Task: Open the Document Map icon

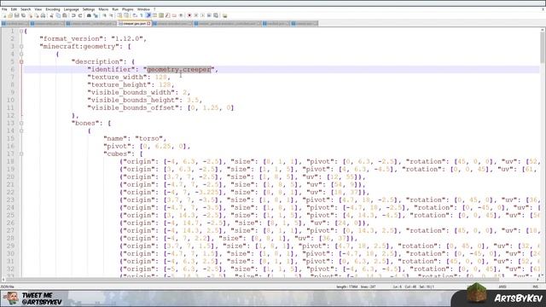Action: 161,15
